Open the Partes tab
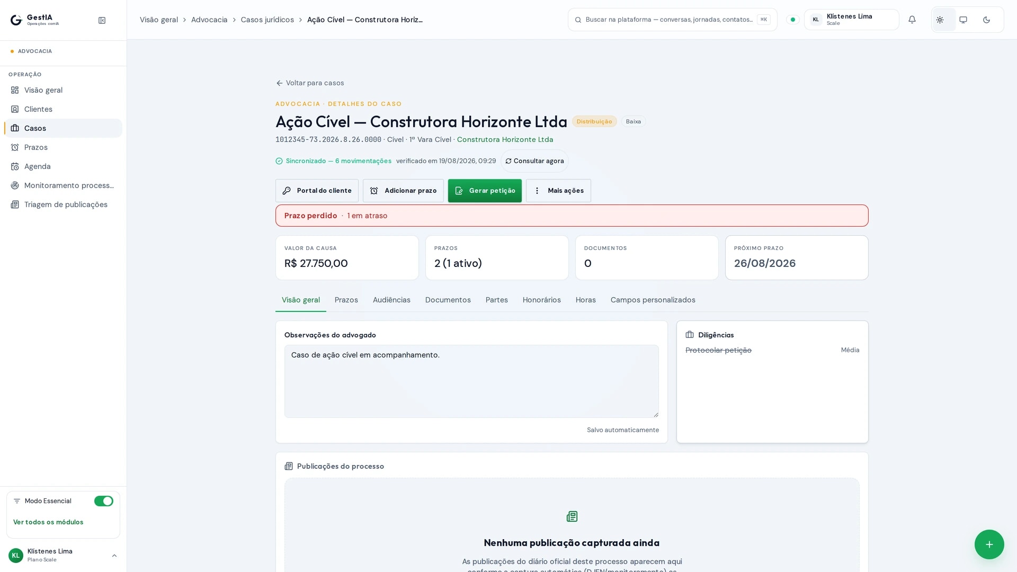 pyautogui.click(x=496, y=300)
